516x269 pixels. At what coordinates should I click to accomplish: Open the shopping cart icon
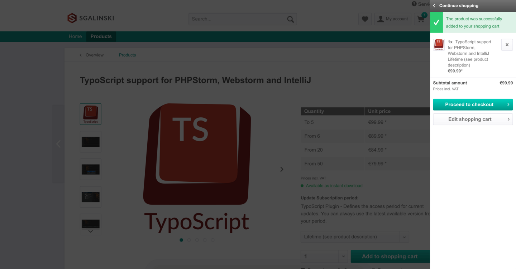(x=421, y=19)
